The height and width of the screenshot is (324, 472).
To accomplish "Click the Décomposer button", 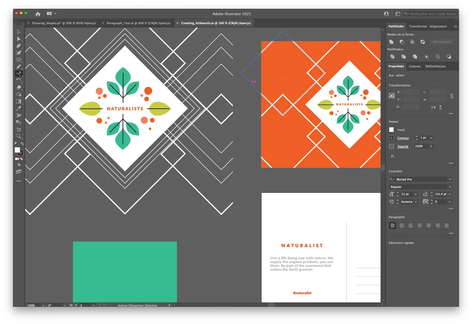I will 441,42.
